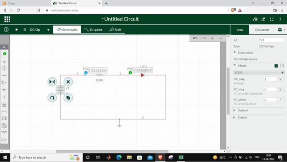
Task: Redo the schematic action
Action: click(204, 38)
